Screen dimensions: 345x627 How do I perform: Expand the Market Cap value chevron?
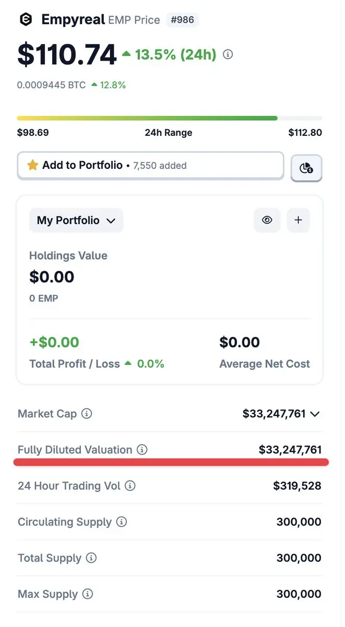315,414
